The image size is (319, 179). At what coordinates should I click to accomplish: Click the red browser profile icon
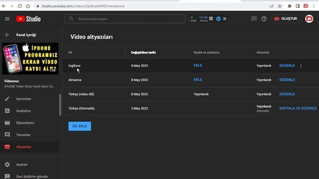click(x=306, y=6)
